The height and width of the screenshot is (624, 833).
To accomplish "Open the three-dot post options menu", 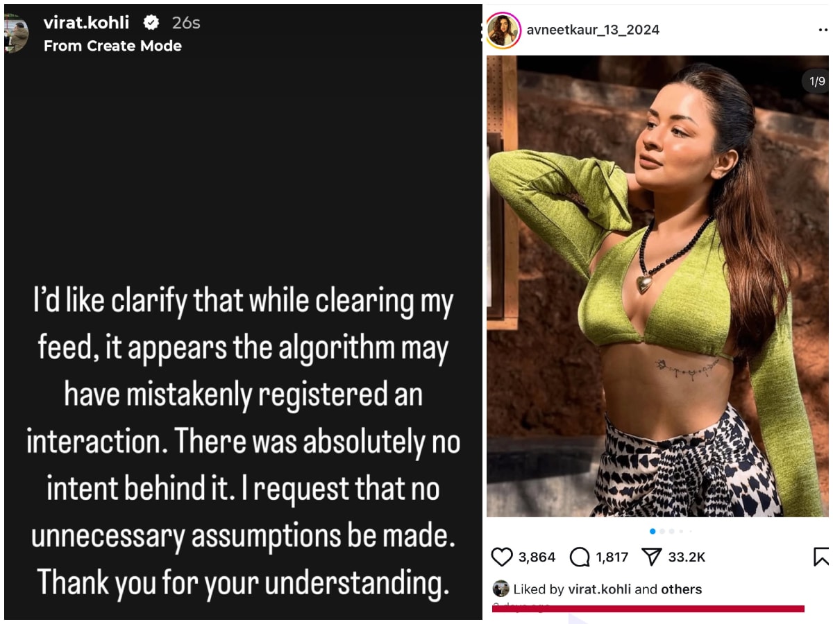I will tap(823, 30).
